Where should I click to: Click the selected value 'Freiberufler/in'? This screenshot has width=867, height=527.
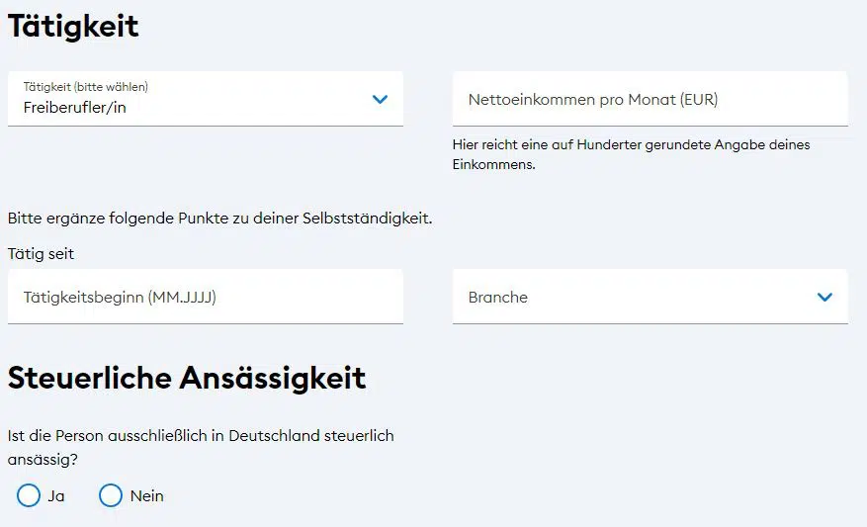tap(75, 108)
